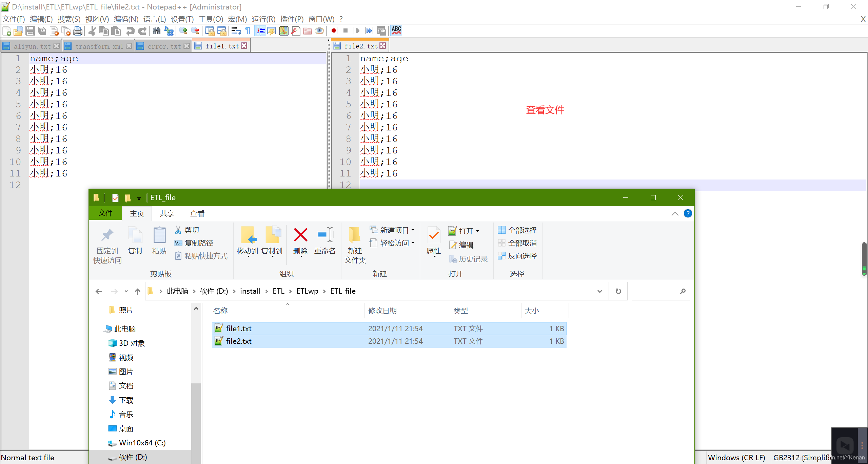Image resolution: width=868 pixels, height=464 pixels.
Task: Start macro recording with the red record icon
Action: [x=333, y=31]
